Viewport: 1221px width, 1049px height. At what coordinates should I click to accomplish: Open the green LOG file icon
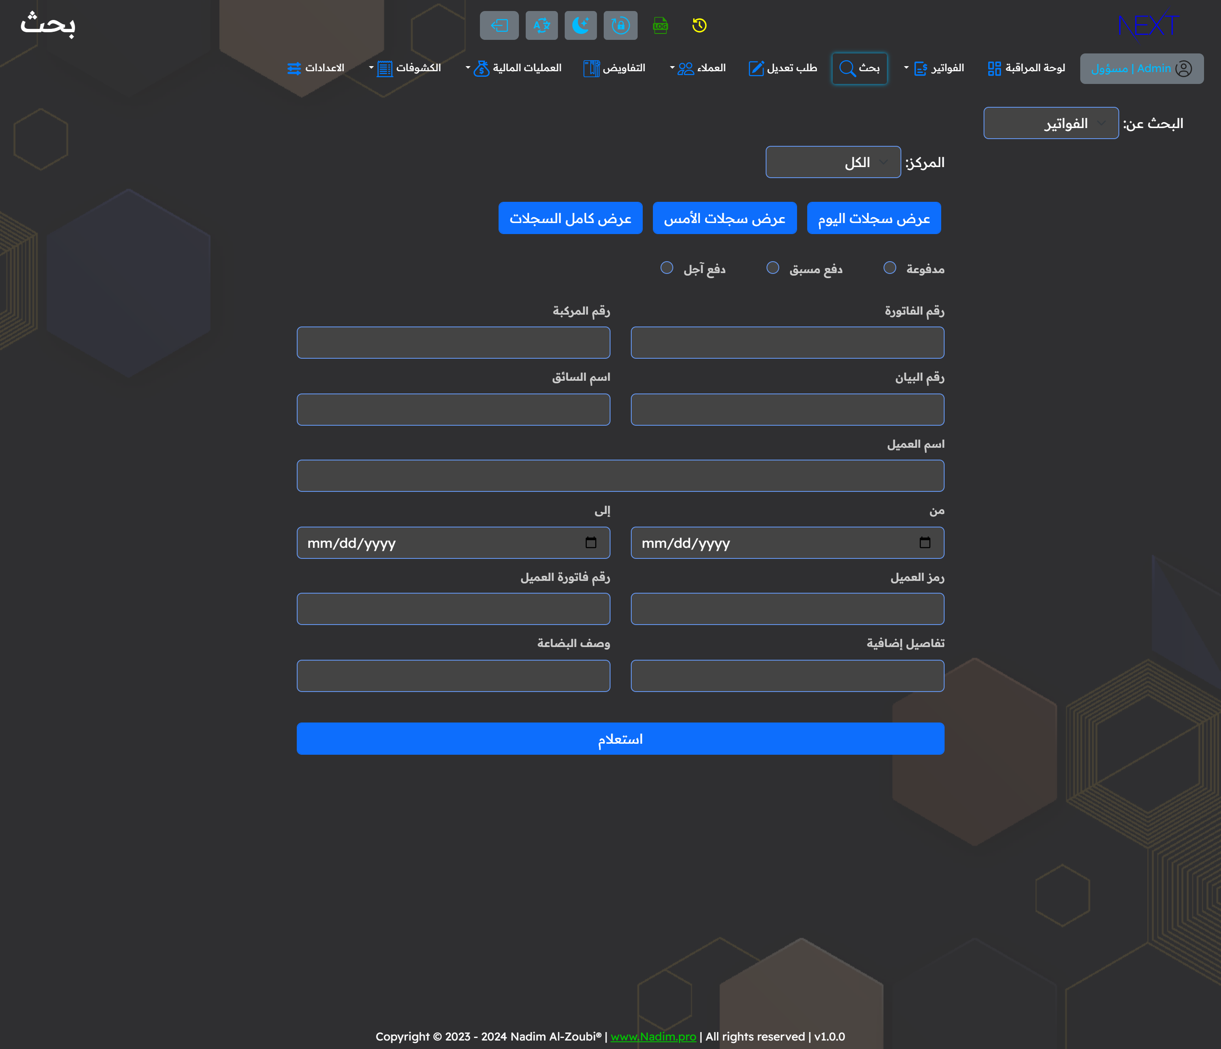[660, 25]
